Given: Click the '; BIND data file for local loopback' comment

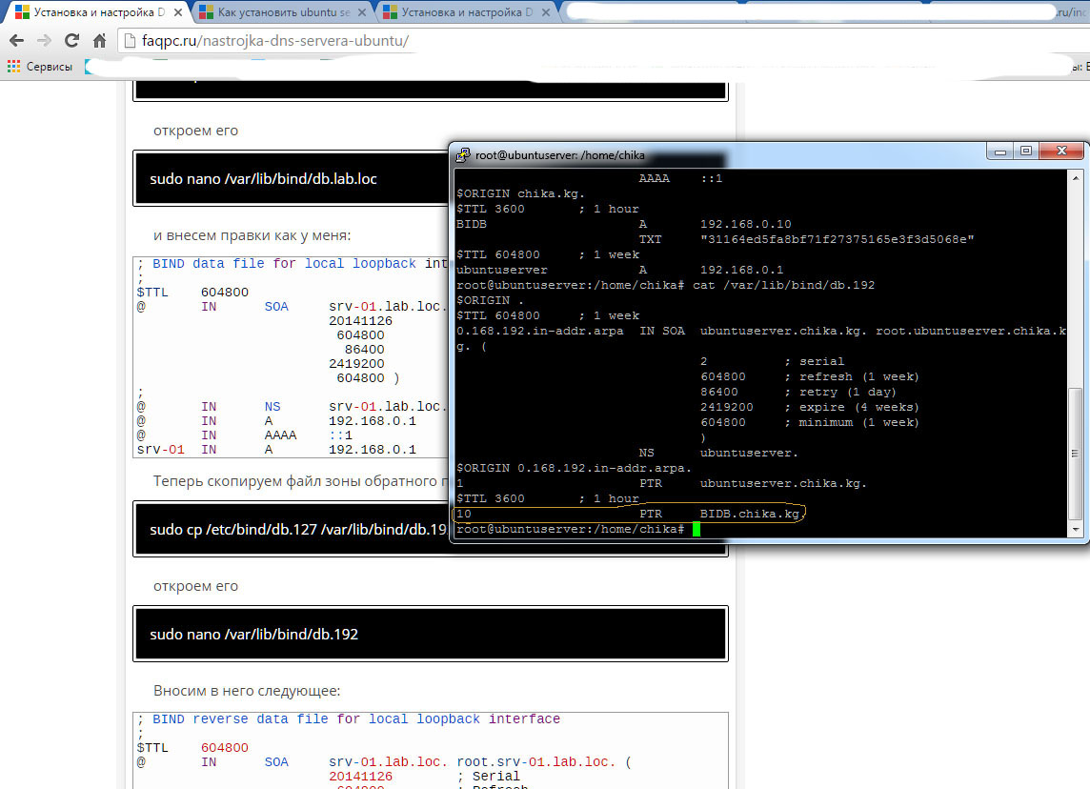Looking at the screenshot, I should 292,263.
